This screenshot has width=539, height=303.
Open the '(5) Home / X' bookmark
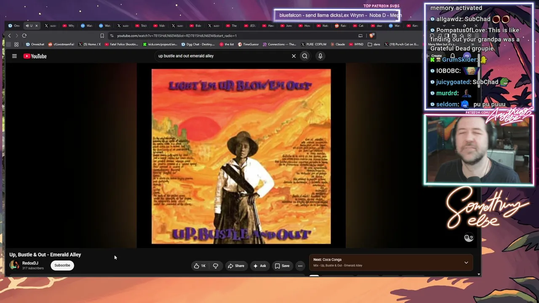[89, 44]
